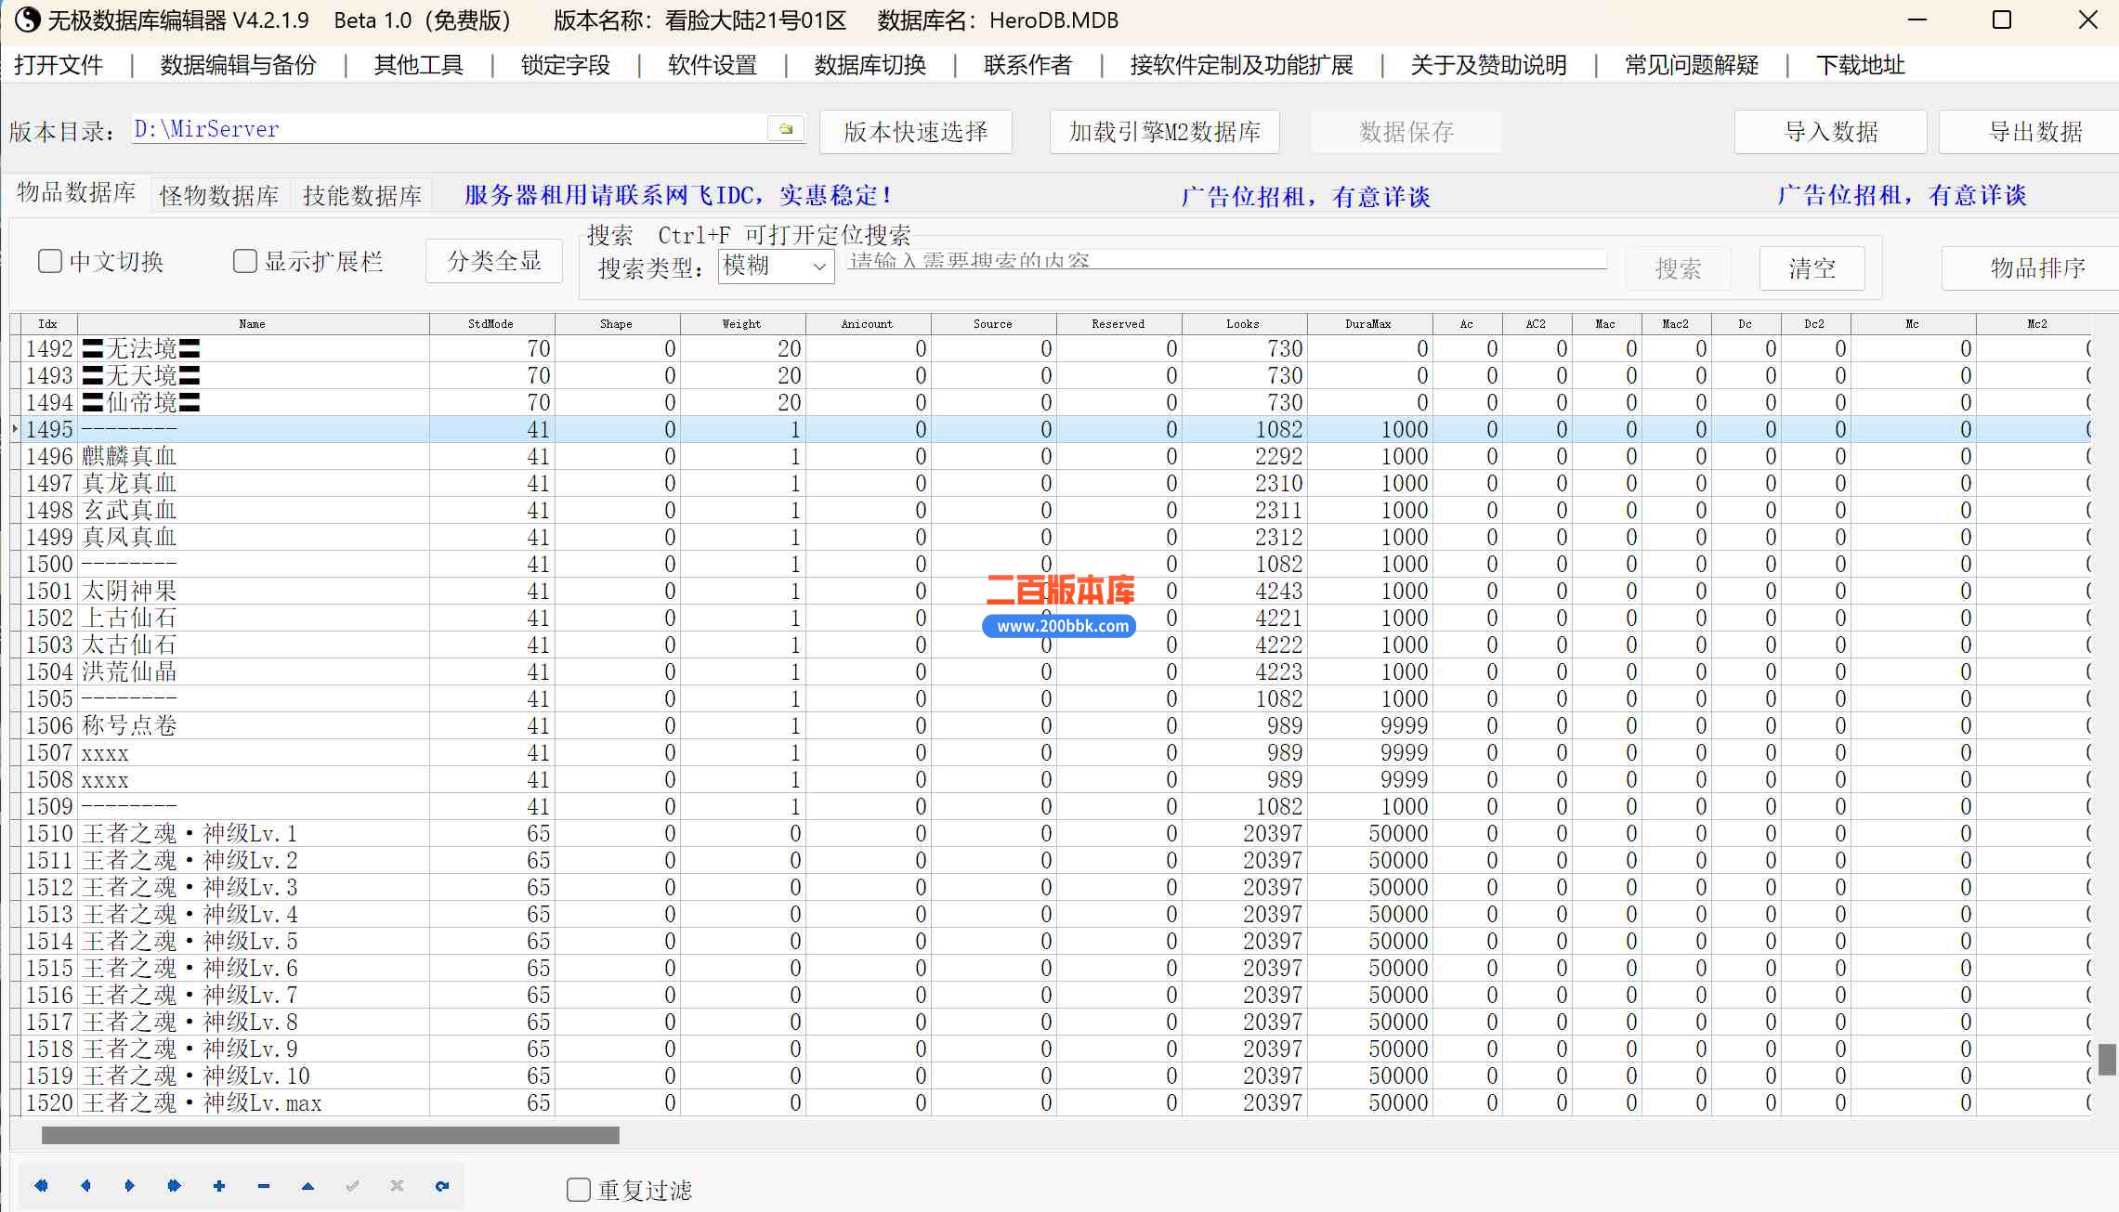This screenshot has height=1212, width=2119.
Task: Click the rightmost 广告位招租 link
Action: click(1902, 195)
